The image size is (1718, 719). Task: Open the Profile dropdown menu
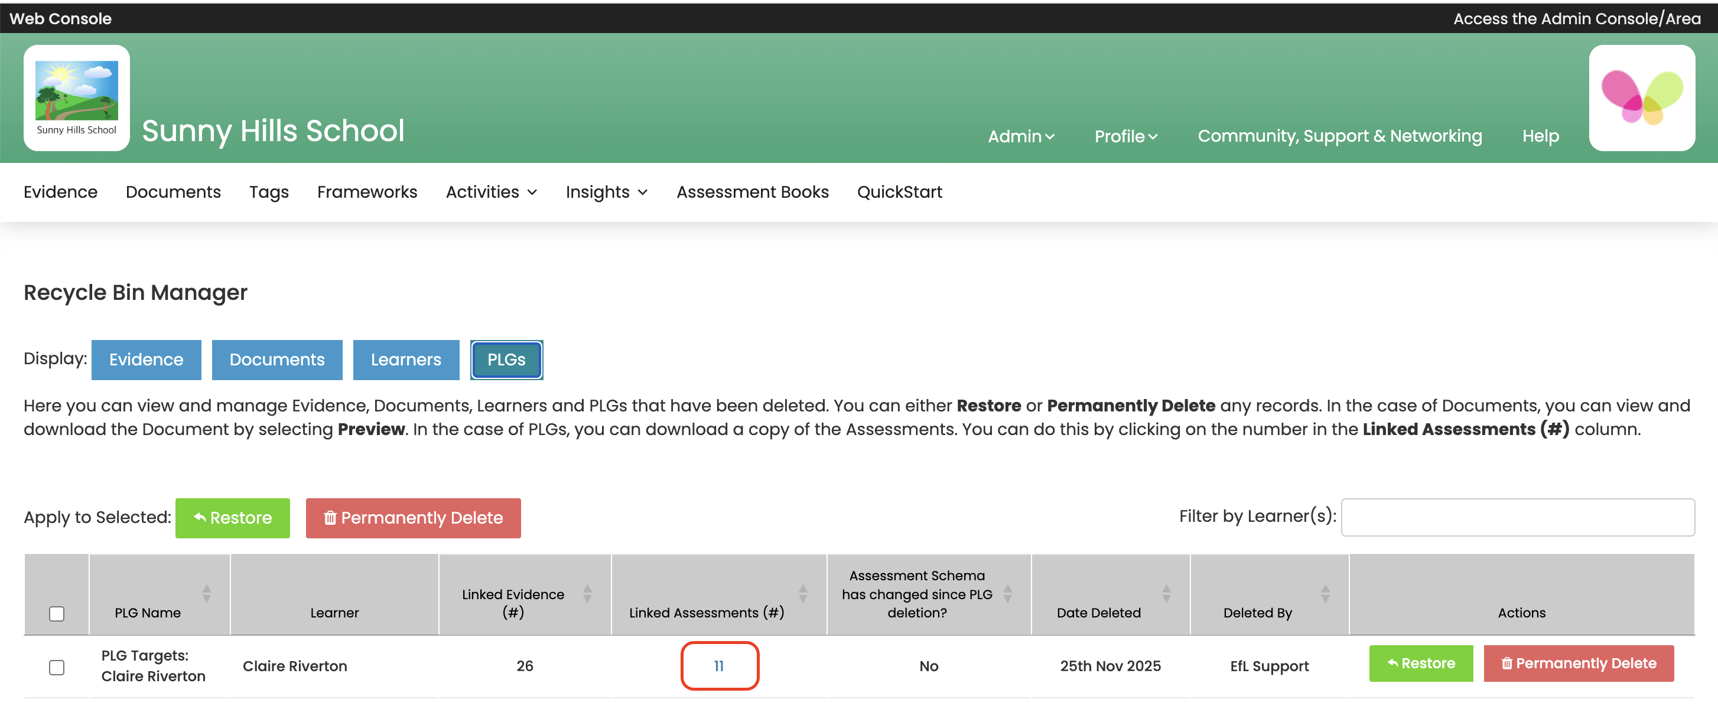pyautogui.click(x=1125, y=136)
